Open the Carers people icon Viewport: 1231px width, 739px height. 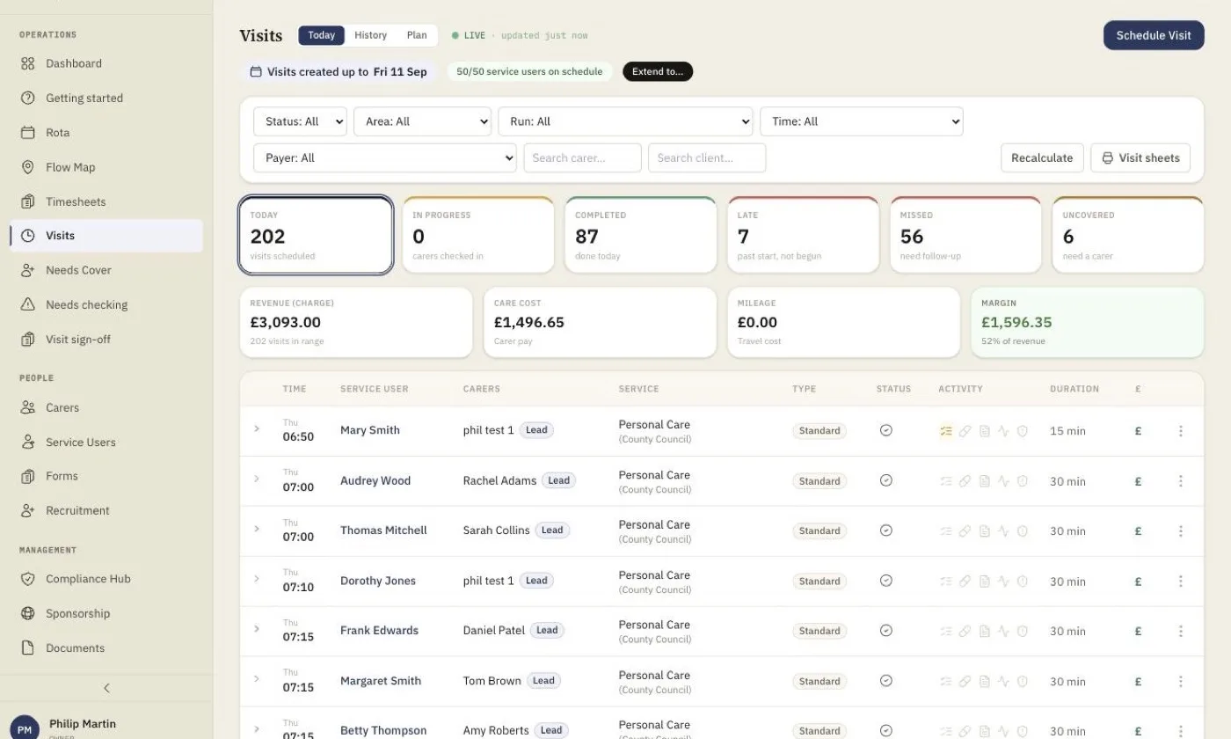tap(28, 407)
